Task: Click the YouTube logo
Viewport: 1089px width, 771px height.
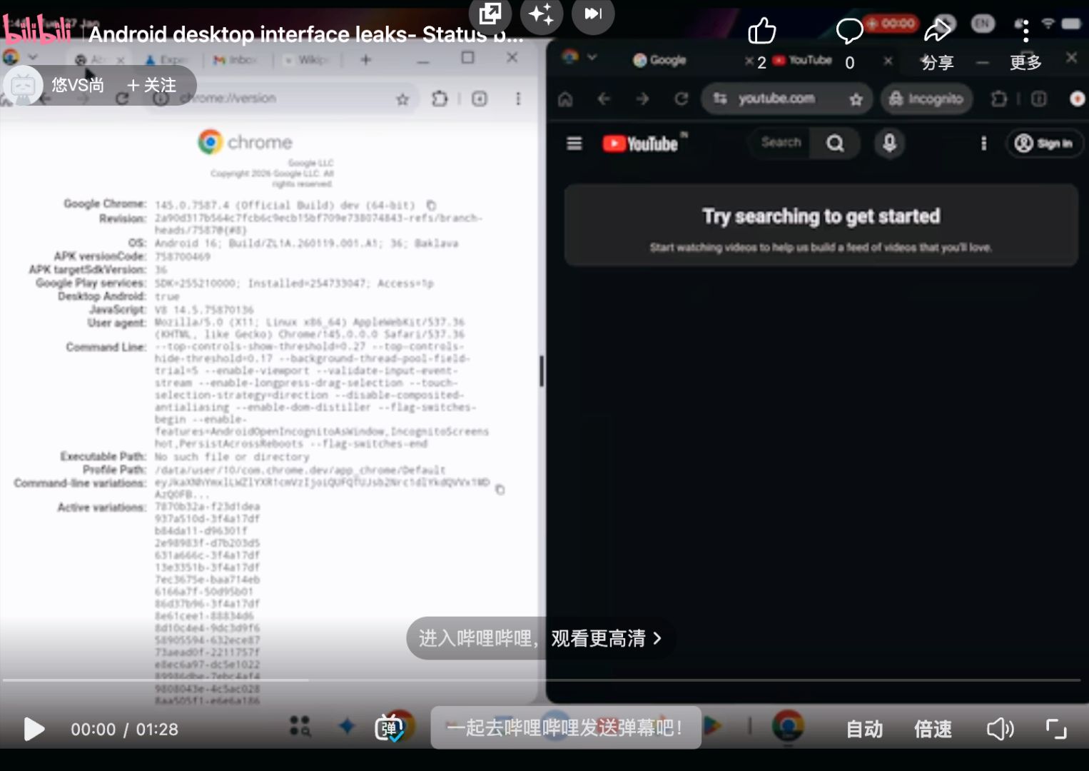Action: (641, 143)
